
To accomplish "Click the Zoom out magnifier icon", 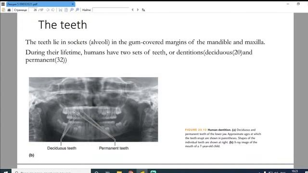I will (x=72, y=10).
